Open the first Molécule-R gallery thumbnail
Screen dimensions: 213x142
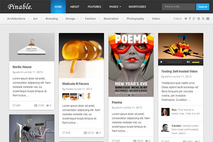pos(66,97)
